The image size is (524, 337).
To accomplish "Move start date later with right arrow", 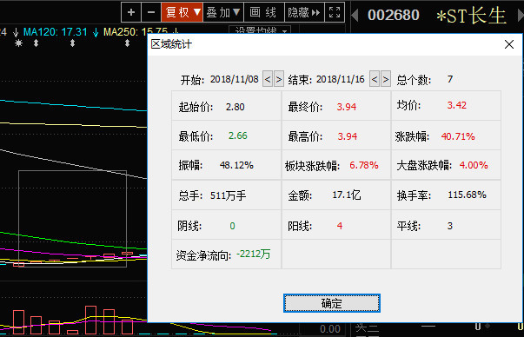I will pyautogui.click(x=279, y=79).
